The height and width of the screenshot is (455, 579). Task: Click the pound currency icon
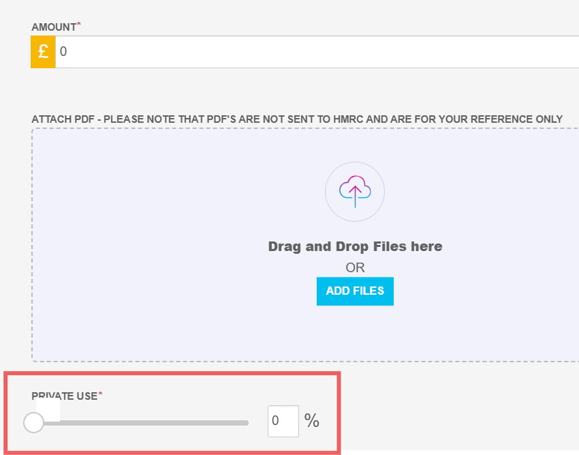point(43,52)
